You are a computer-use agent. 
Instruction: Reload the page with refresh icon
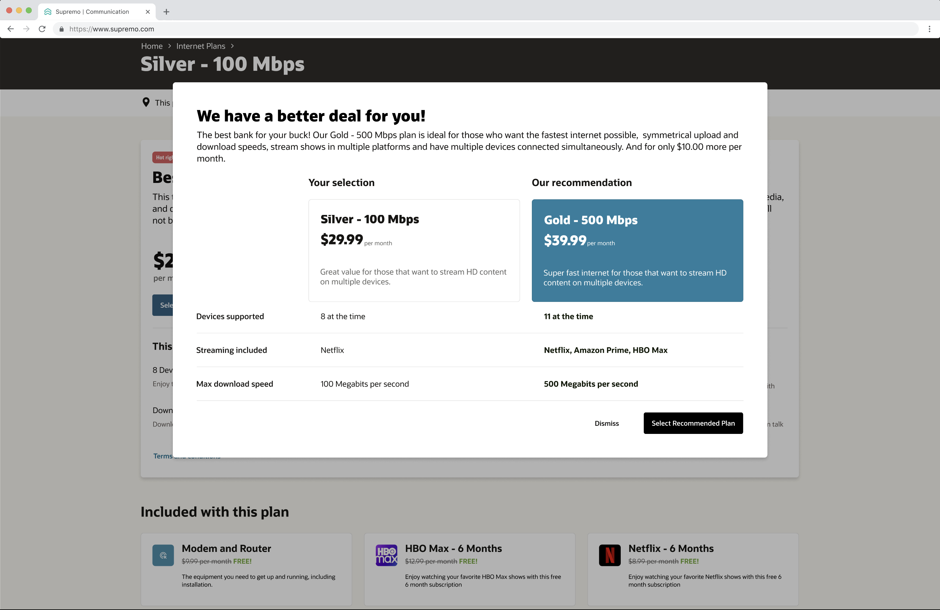(x=42, y=29)
